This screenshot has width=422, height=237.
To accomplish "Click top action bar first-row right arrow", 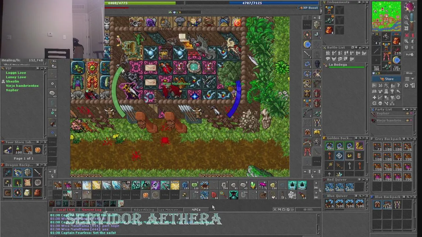I will coord(316,183).
